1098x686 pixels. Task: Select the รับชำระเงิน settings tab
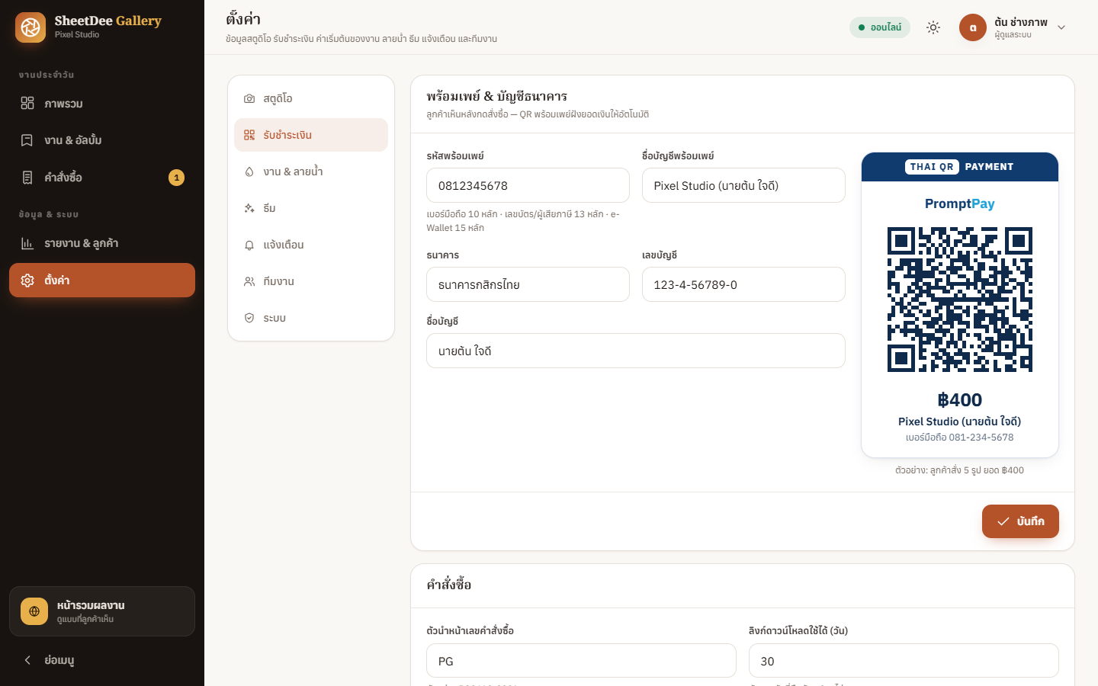point(311,135)
